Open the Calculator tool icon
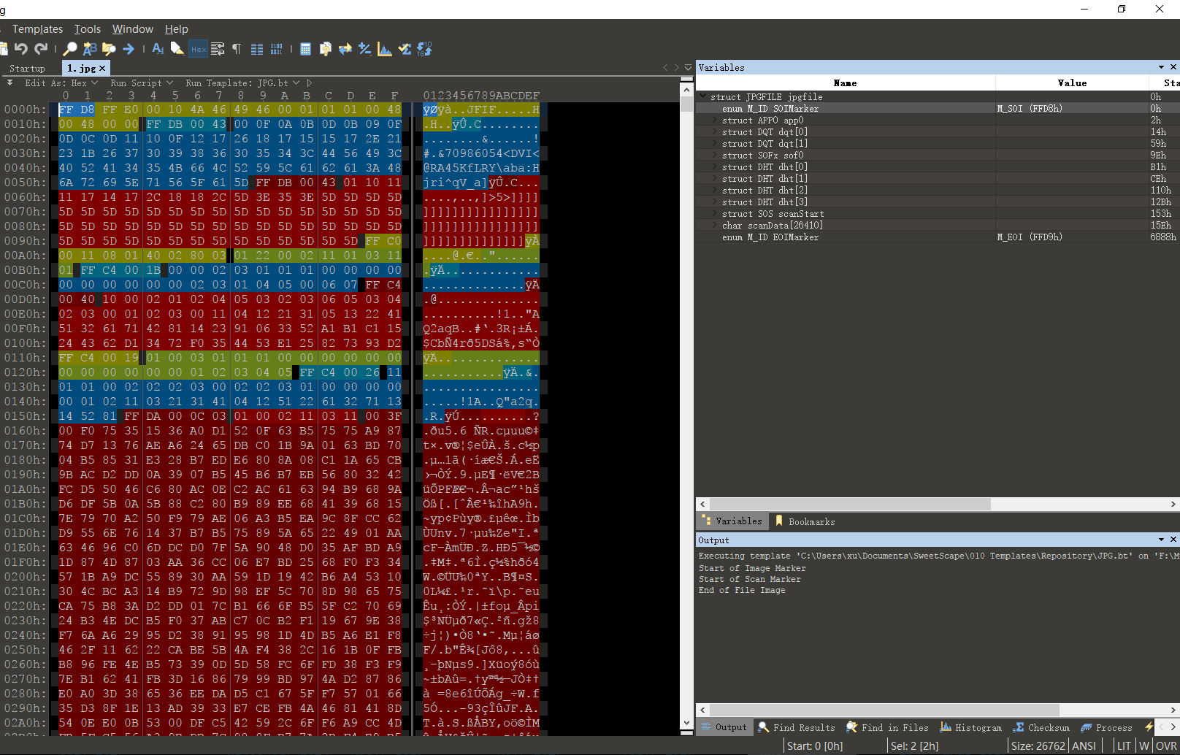The width and height of the screenshot is (1180, 755). (x=305, y=49)
